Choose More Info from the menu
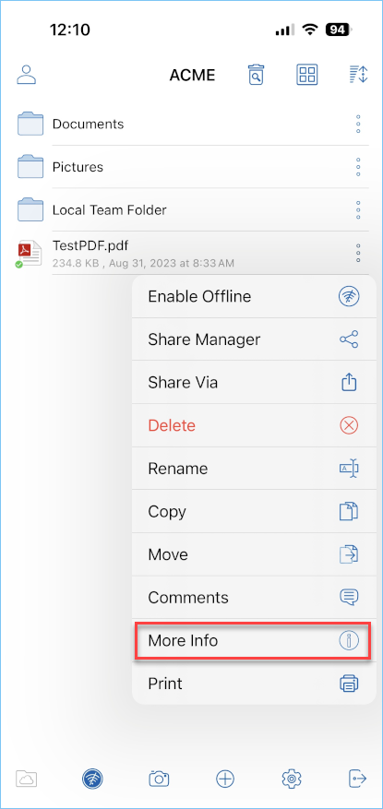This screenshot has width=383, height=809. 254,641
